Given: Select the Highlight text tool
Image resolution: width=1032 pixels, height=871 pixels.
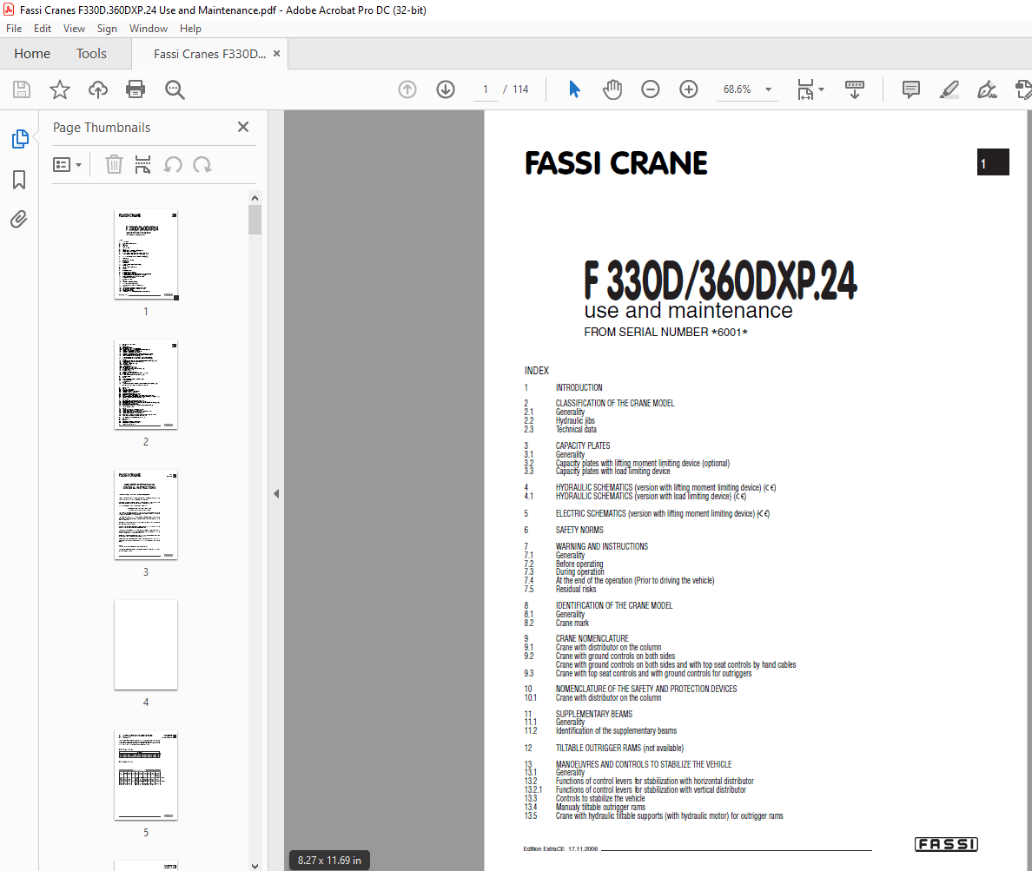Looking at the screenshot, I should (949, 89).
